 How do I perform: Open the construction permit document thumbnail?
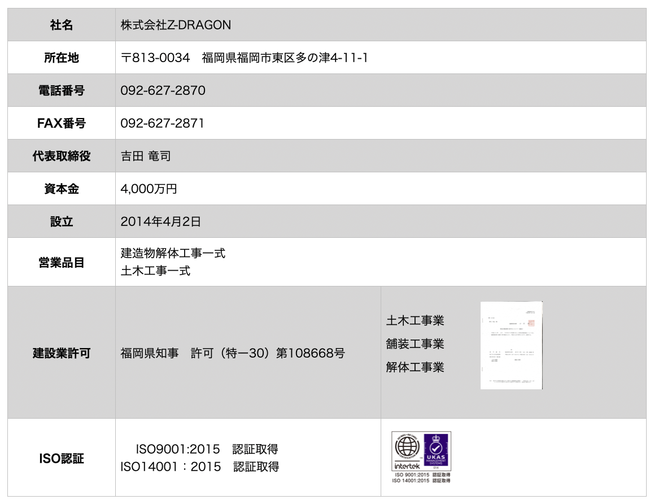tap(511, 345)
